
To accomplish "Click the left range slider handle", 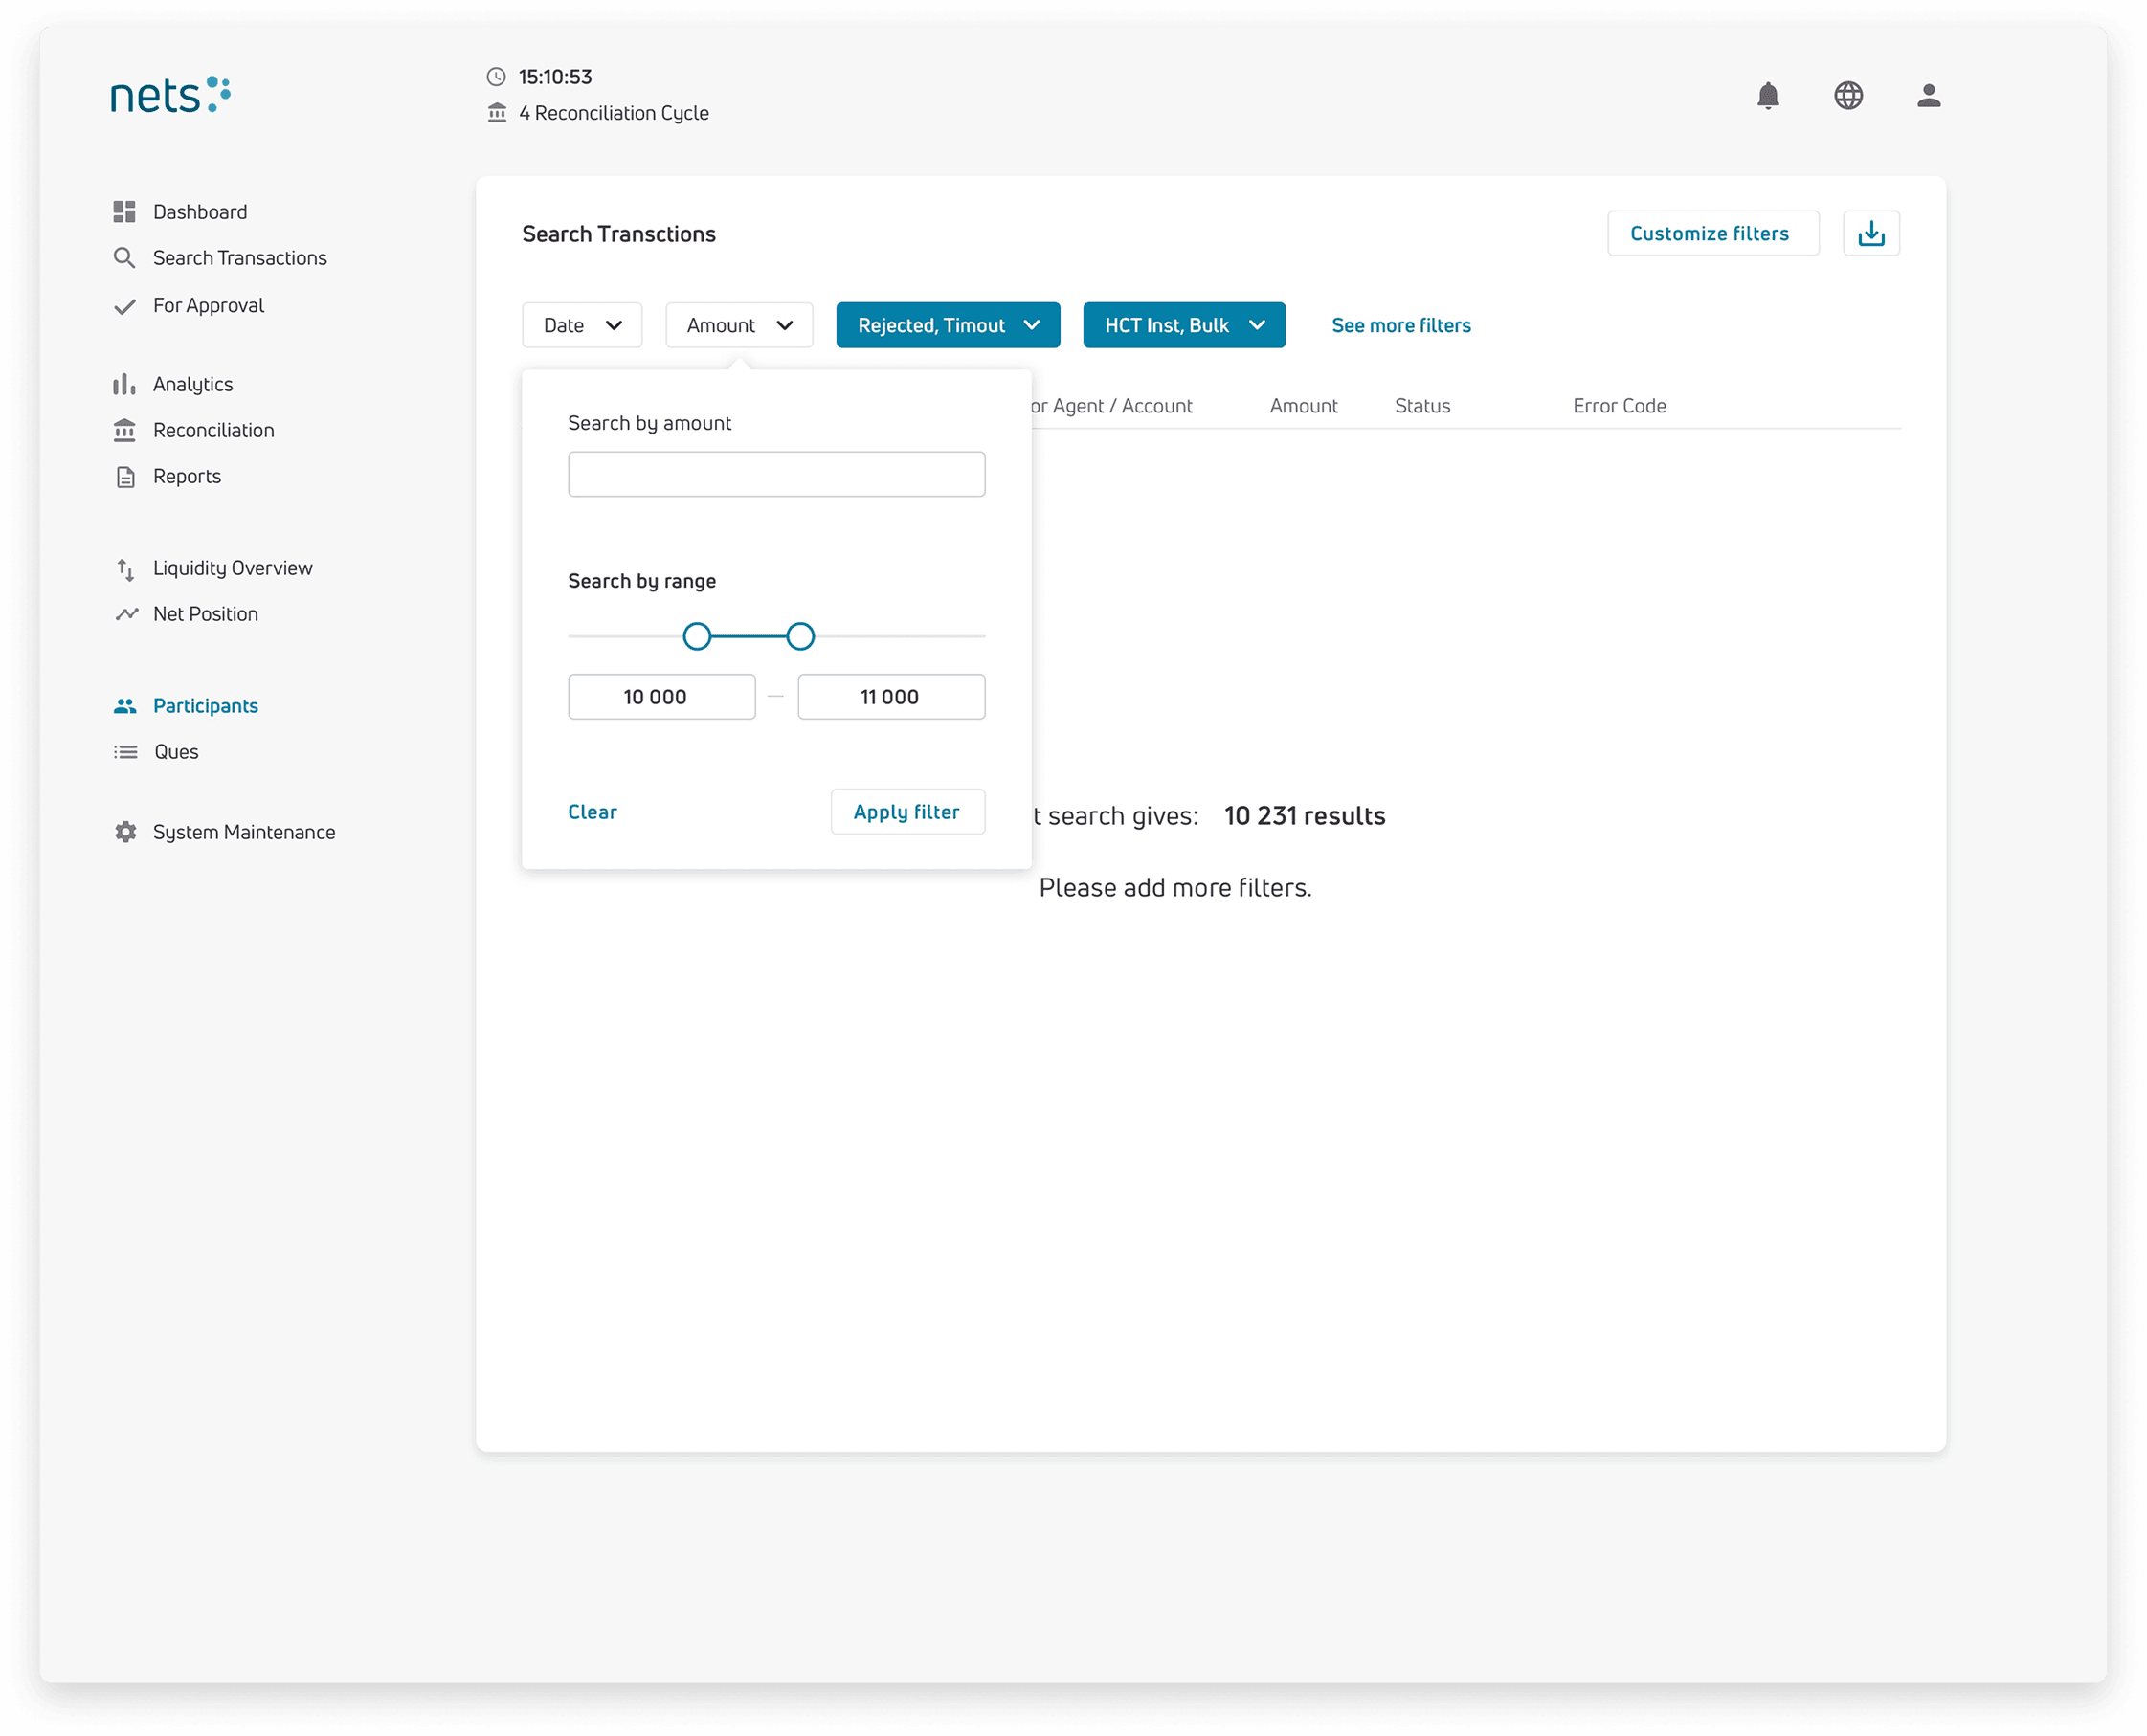I will click(697, 636).
